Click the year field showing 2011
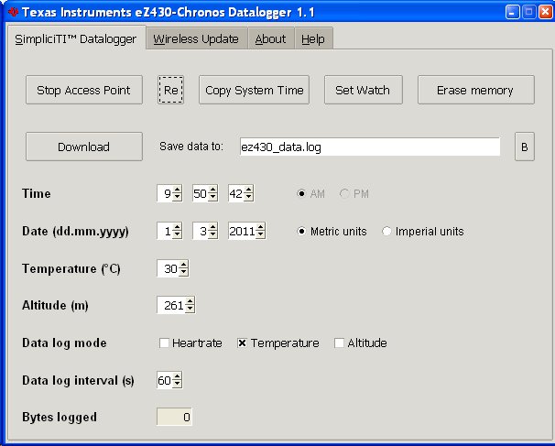Image resolution: width=555 pixels, height=446 pixels. (242, 232)
